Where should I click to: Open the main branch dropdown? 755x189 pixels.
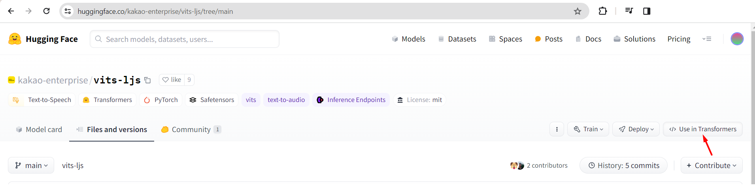point(31,165)
